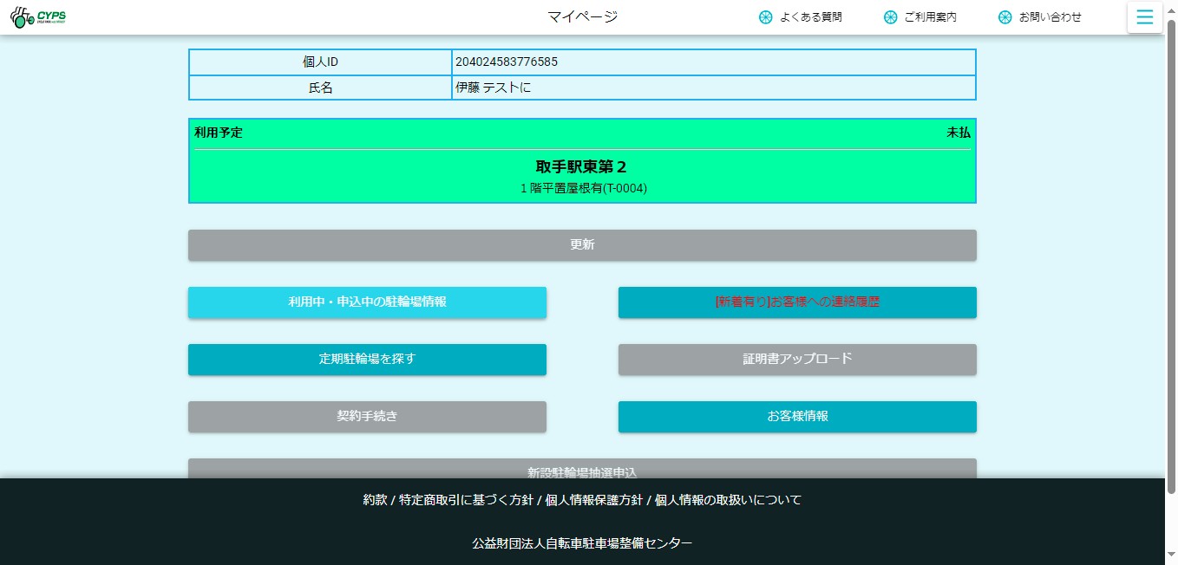The height and width of the screenshot is (565, 1178).
Task: Click the CYPS logo icon
Action: [x=38, y=16]
